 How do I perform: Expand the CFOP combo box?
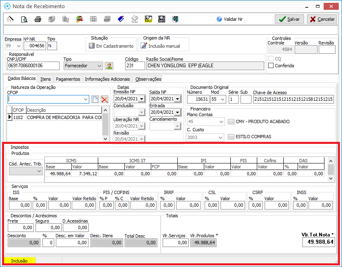86,99
